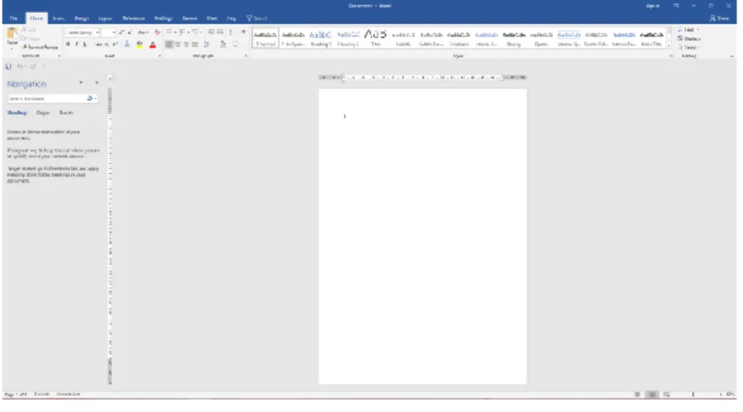Viewport: 743px width, 412px height.
Task: Click the Tell me search box
Action: click(257, 18)
